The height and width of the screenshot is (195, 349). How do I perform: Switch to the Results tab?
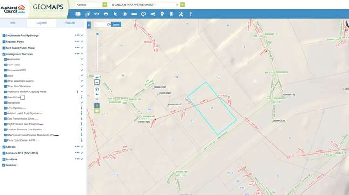70,22
